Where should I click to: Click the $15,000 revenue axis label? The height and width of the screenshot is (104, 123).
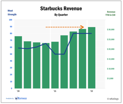point(111,59)
